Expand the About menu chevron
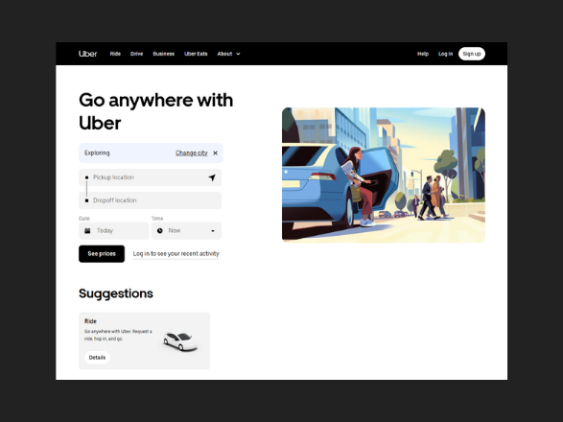This screenshot has width=563, height=422. pos(238,54)
